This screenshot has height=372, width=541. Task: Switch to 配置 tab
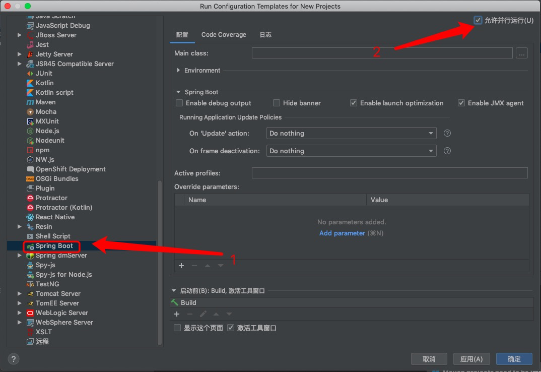[182, 35]
